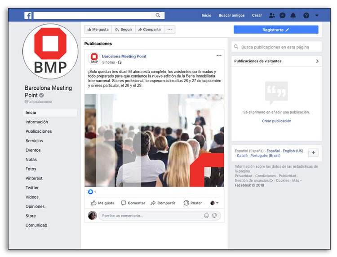Switch language to English (US)
Screen dimensions: 337x257
pyautogui.click(x=293, y=151)
